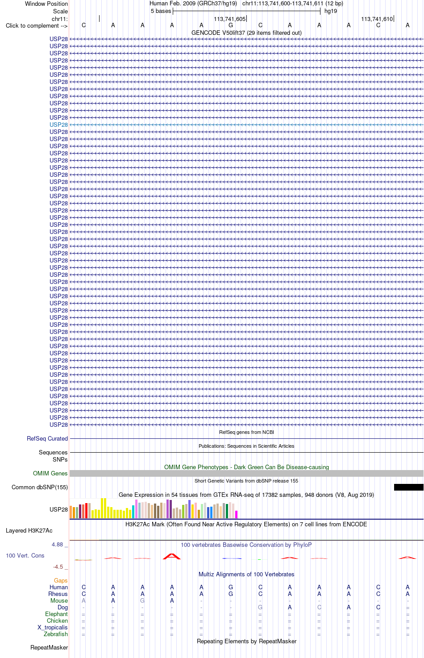424x658 pixels.
Task: Click the Sequences SNPs track label
Action: pyautogui.click(x=53, y=456)
